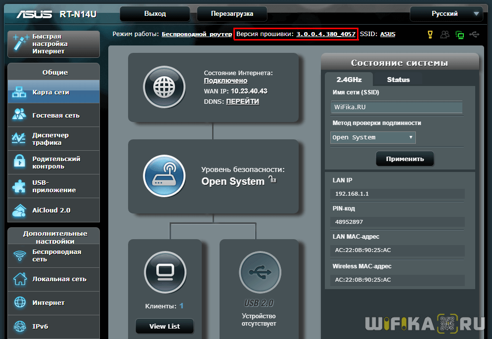
Task: Open the yellow notification bulb icon
Action: [430, 35]
